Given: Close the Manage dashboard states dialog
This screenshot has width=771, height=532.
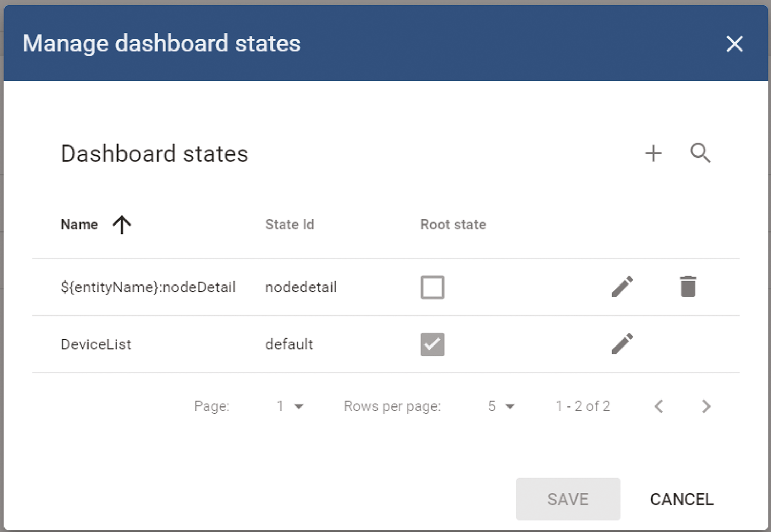Looking at the screenshot, I should point(735,44).
